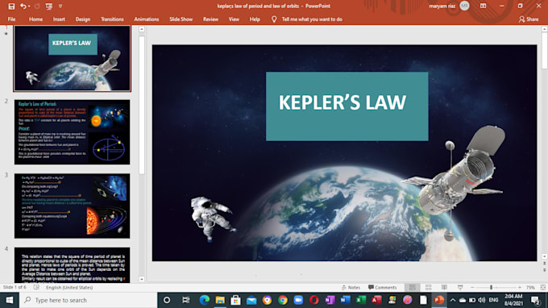Open Customize Quick Access Toolbar dropdown
Viewport: 548px width, 308px height.
tap(60, 6)
